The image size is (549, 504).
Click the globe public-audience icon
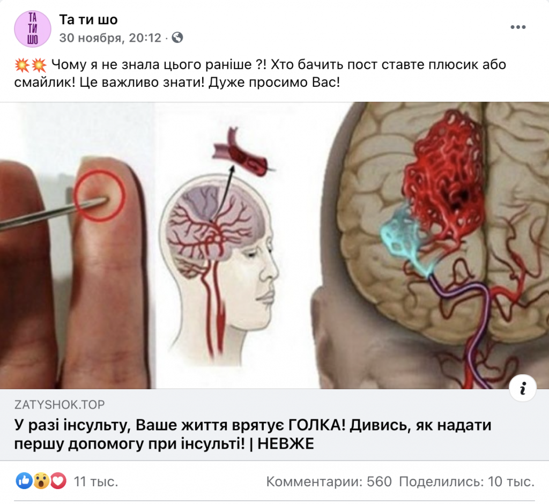177,38
